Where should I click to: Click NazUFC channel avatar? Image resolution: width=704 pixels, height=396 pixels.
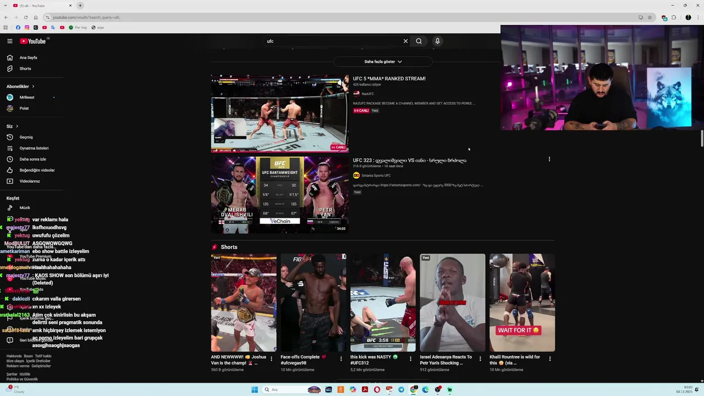tap(356, 94)
